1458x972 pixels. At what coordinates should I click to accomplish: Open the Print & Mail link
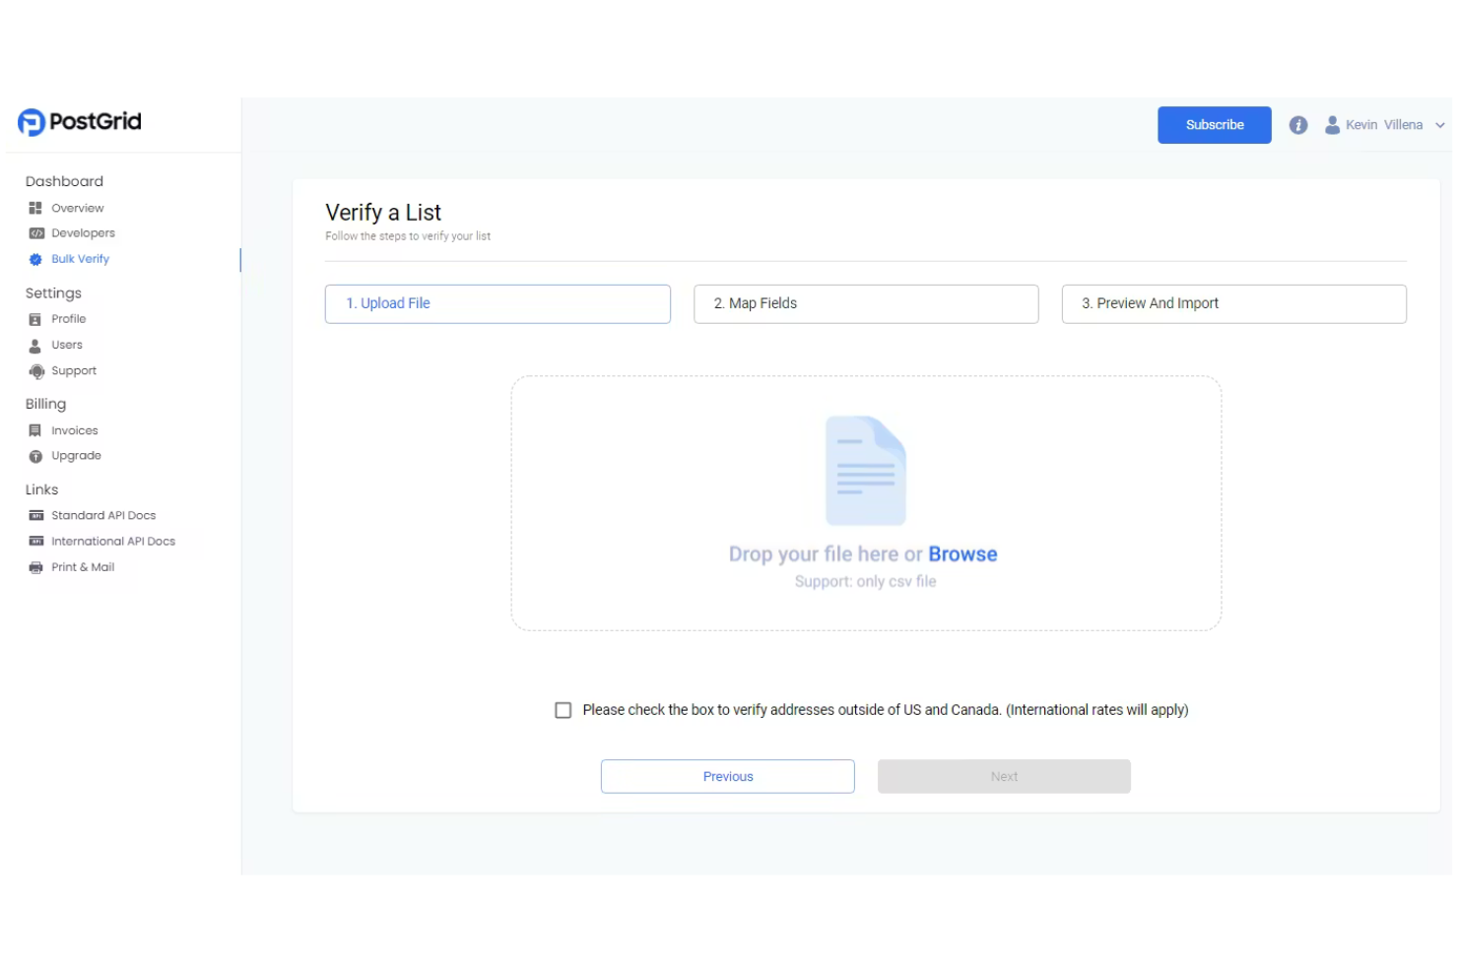(83, 566)
